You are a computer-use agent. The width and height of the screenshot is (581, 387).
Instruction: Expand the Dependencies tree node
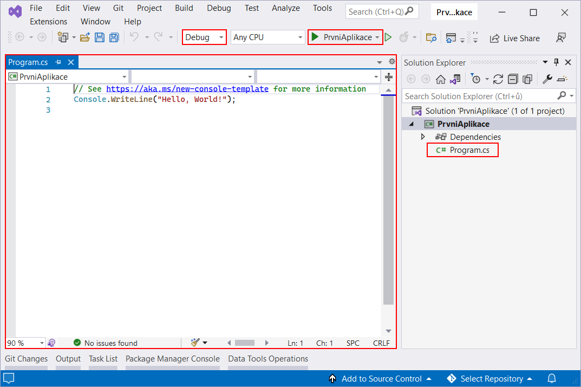point(423,137)
